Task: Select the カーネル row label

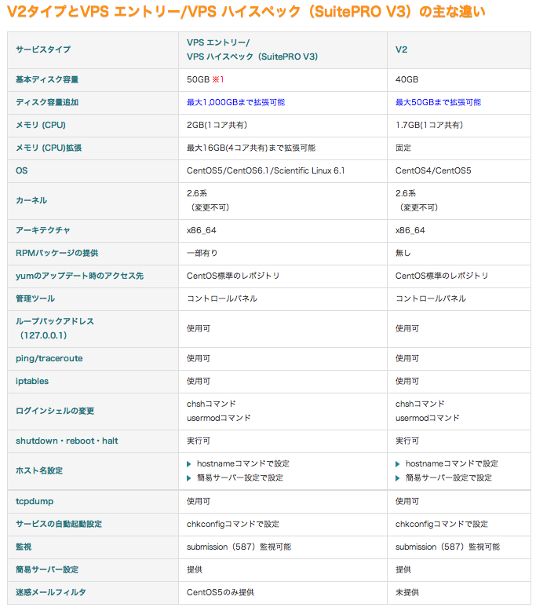Action: coord(31,201)
